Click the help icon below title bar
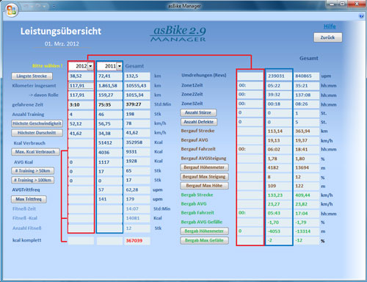 pos(361,16)
